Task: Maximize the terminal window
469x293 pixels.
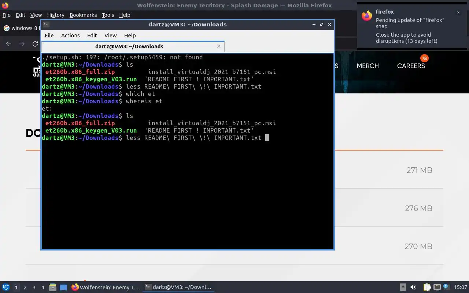Action: 322,25
